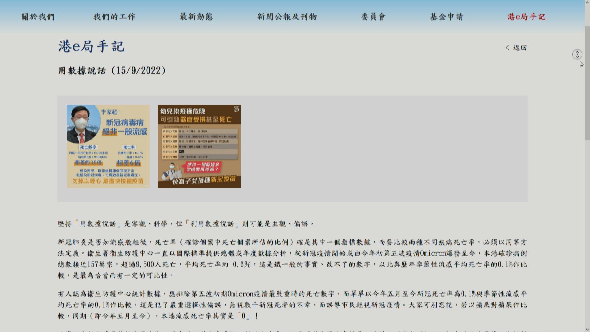The height and width of the screenshot is (332, 590).
Task: Click the circular up-down autoscroll icon
Action: coord(577,54)
